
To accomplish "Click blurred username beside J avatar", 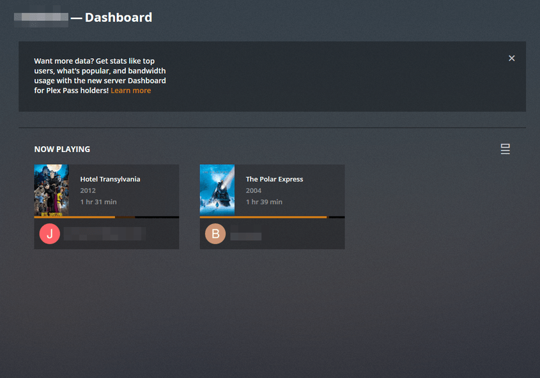I will pyautogui.click(x=104, y=234).
